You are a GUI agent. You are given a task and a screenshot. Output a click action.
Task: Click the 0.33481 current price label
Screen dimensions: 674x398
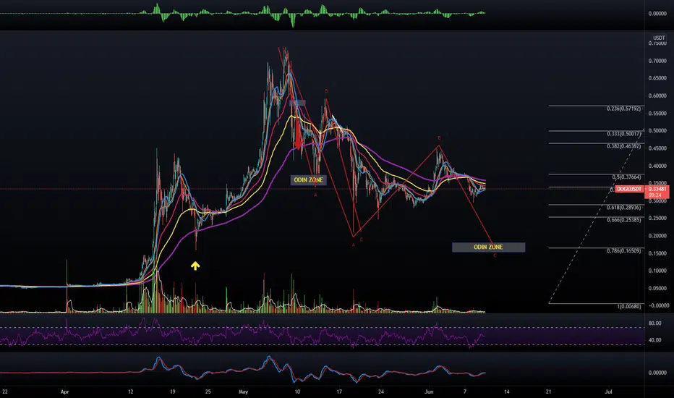coord(657,189)
